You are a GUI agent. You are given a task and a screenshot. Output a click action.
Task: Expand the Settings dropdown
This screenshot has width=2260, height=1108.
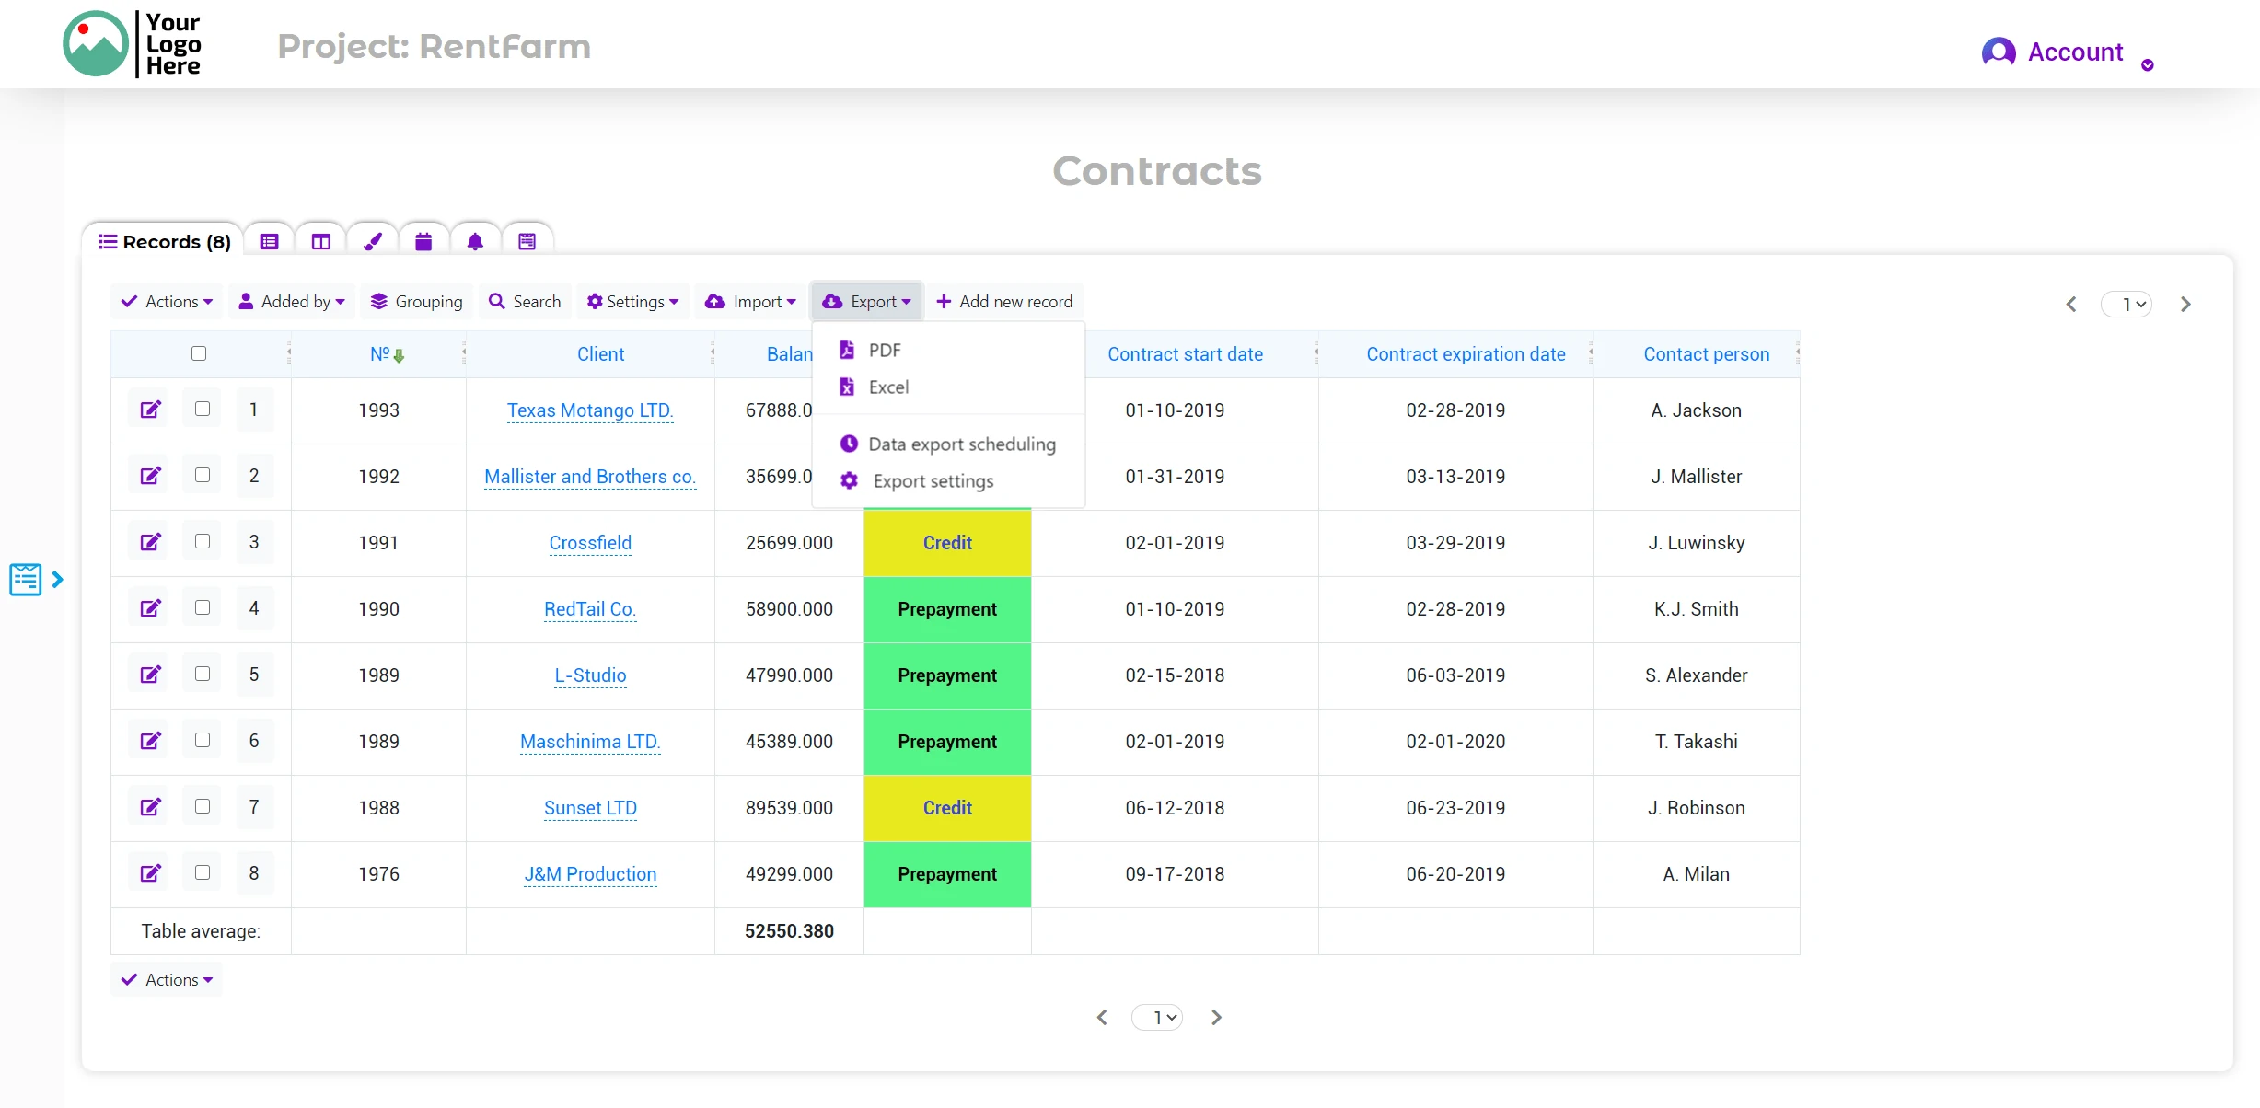coord(632,301)
